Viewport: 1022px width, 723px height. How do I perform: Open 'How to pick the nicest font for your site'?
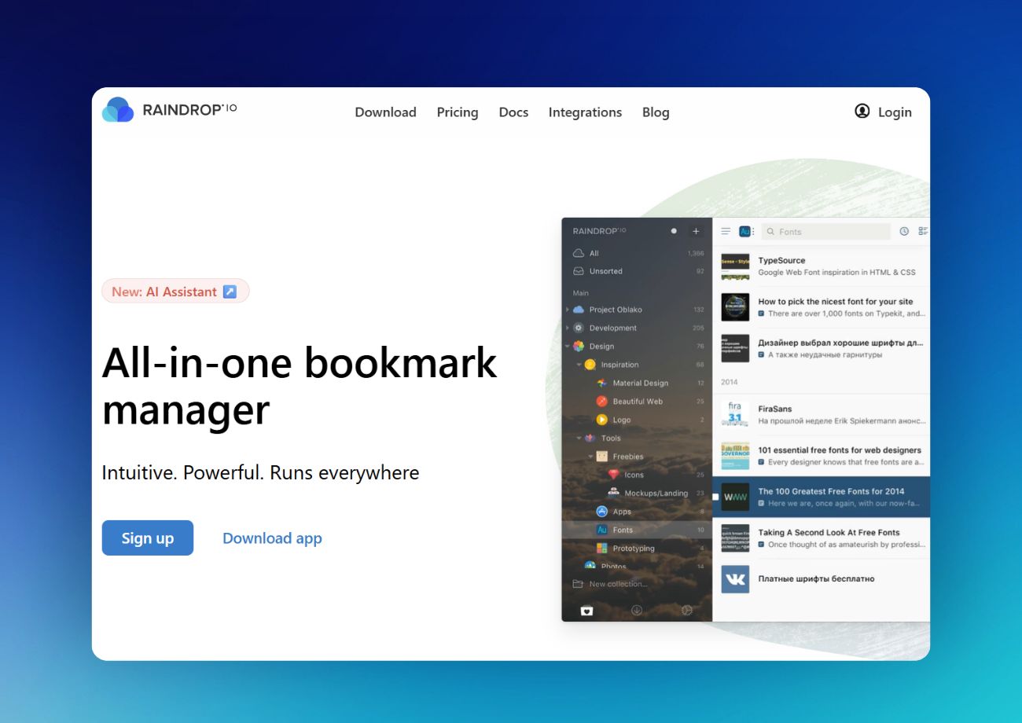pyautogui.click(x=836, y=301)
